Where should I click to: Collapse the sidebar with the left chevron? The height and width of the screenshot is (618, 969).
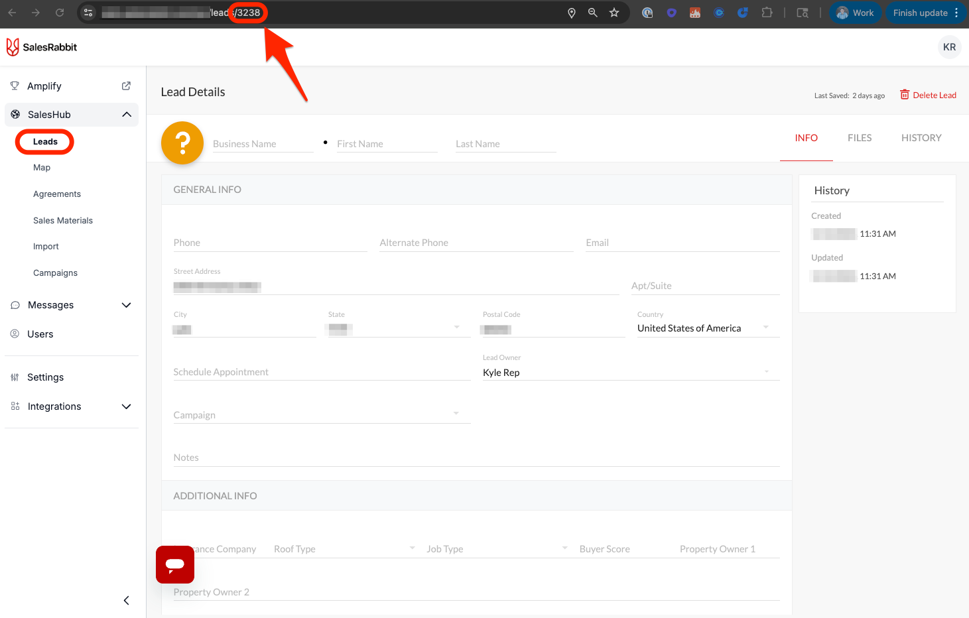(126, 600)
